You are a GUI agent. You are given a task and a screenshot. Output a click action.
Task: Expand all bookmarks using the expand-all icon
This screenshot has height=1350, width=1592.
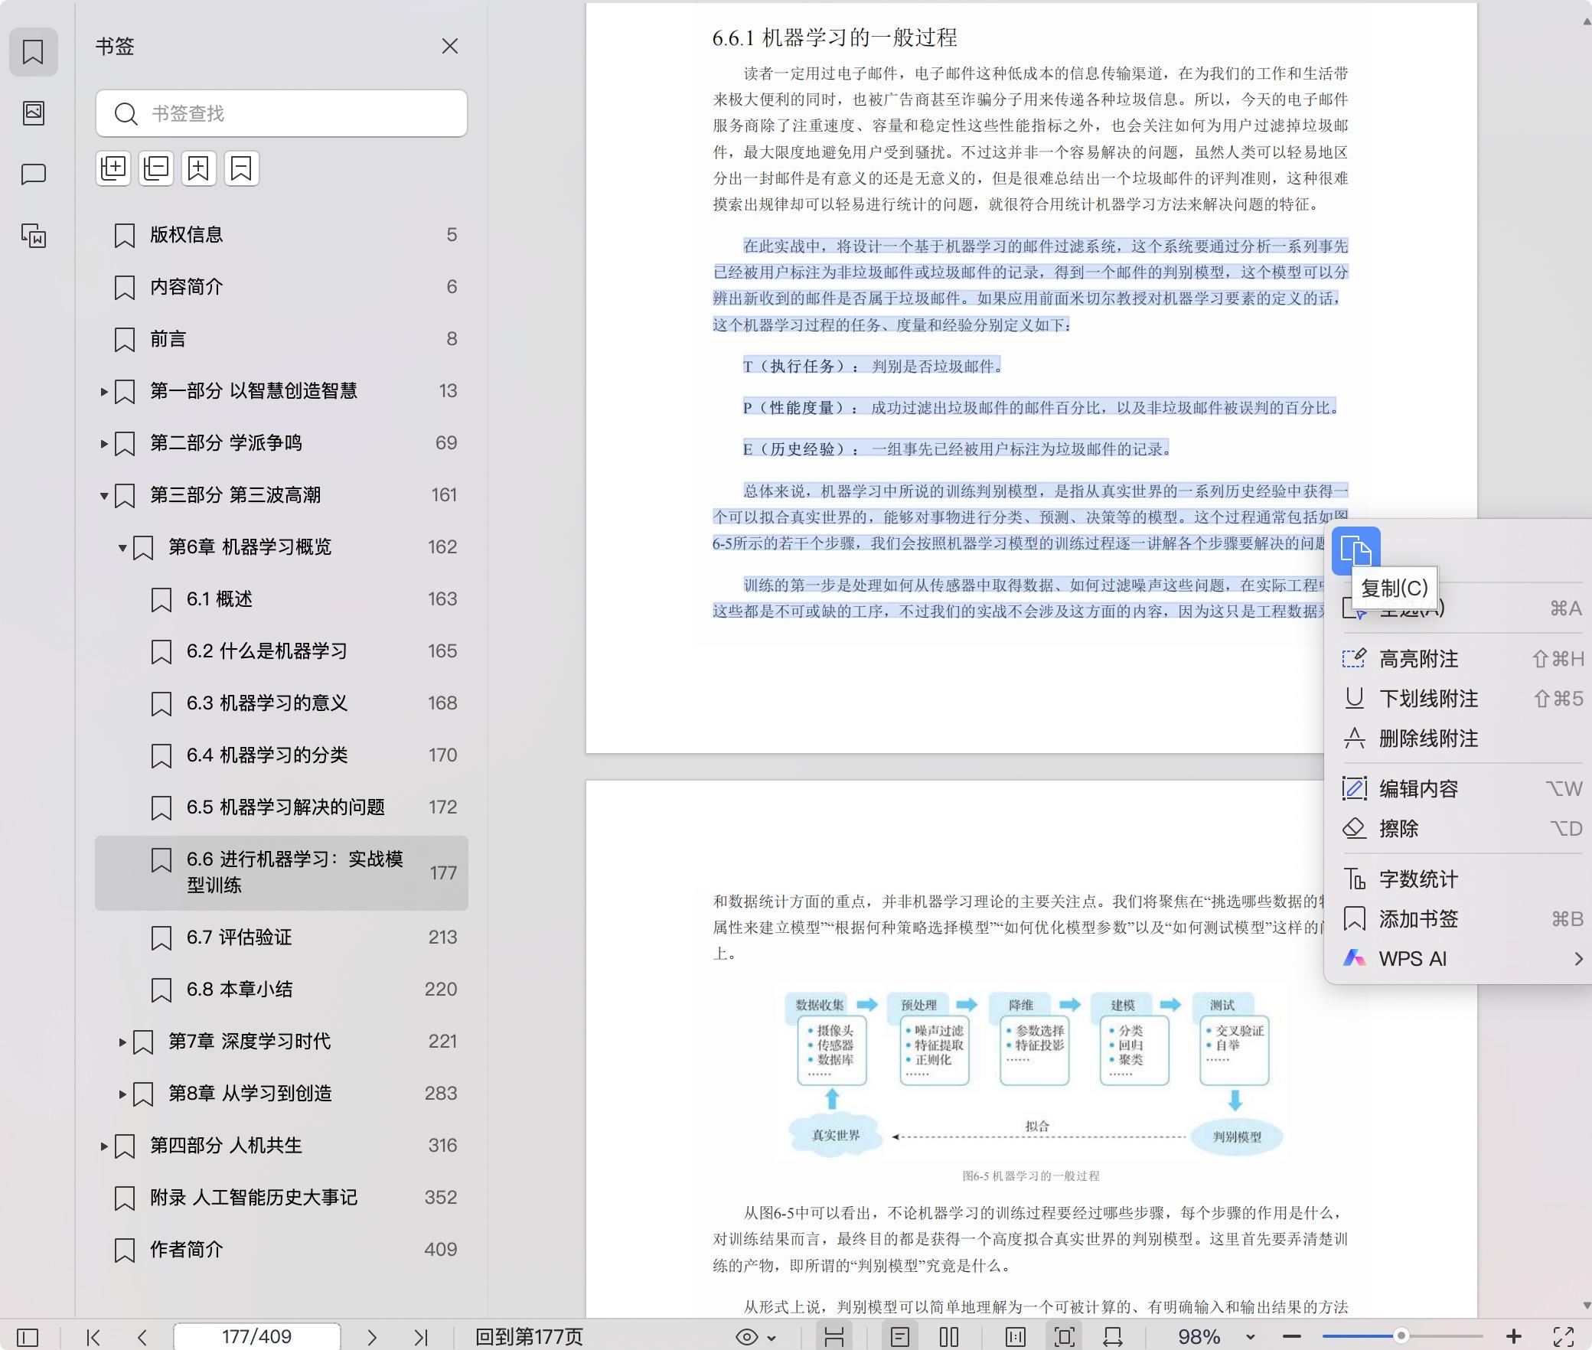click(113, 168)
